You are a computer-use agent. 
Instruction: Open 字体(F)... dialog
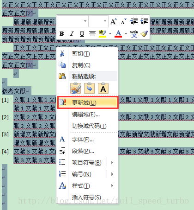83,140
